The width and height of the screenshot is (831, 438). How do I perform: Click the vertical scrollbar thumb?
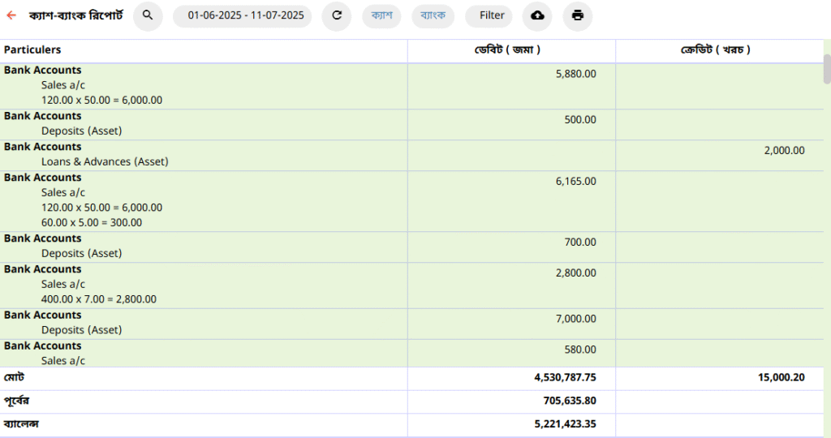(x=827, y=69)
